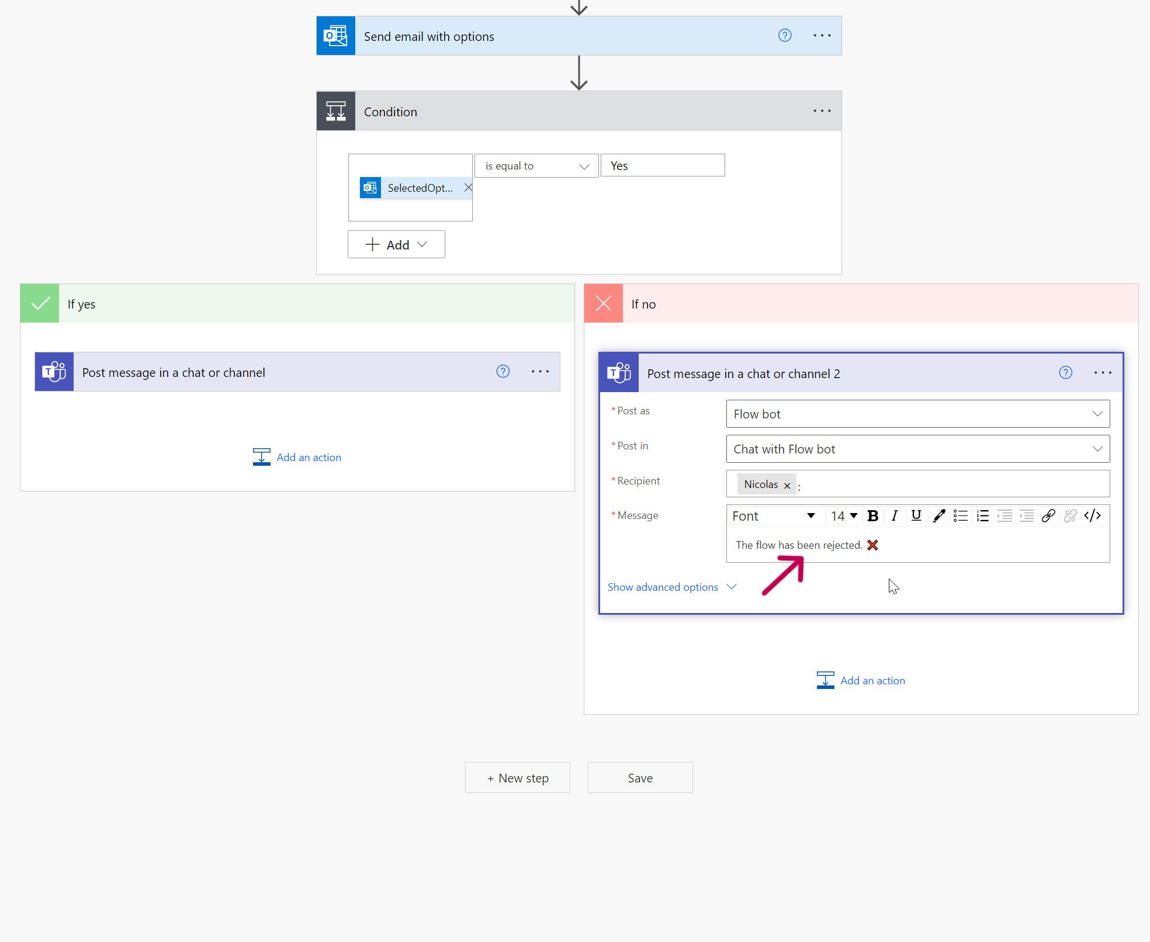
Task: Open the Condition step's more options menu
Action: point(822,111)
